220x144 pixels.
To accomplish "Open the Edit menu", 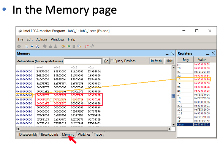I will click(30, 39).
